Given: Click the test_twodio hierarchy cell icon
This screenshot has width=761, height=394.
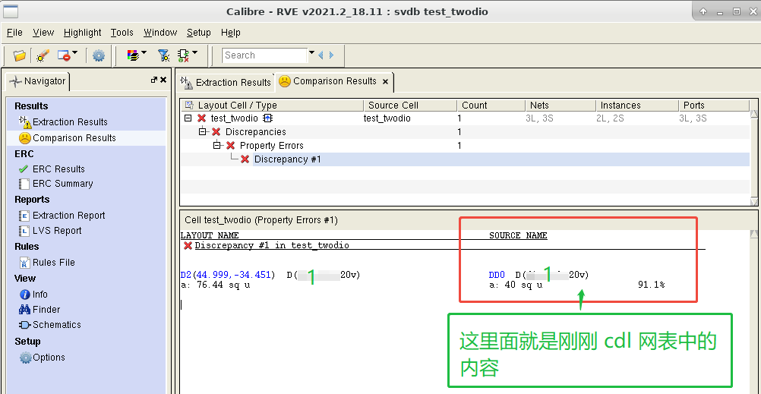Looking at the screenshot, I should pyautogui.click(x=267, y=118).
